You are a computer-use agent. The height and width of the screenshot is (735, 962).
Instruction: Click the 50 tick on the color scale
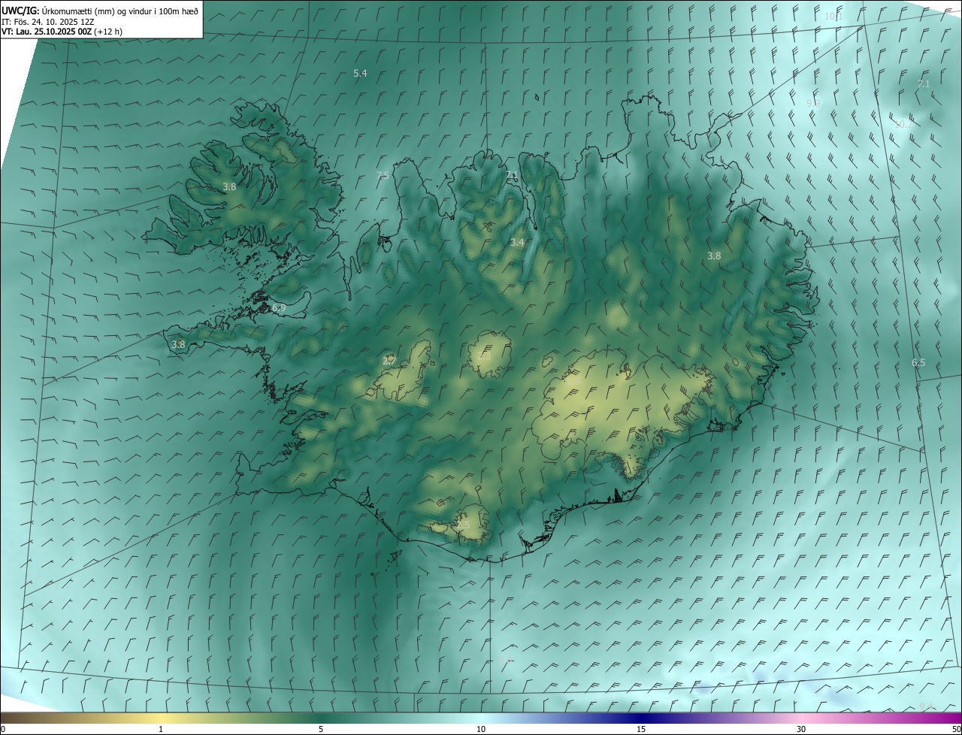point(956,729)
